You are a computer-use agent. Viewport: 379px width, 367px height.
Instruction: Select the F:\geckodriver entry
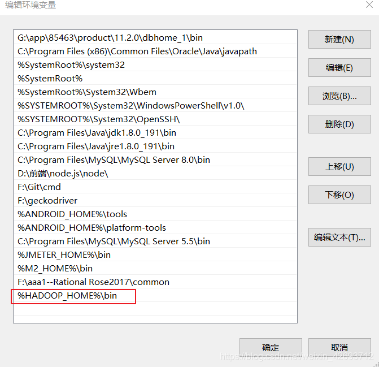[155, 200]
